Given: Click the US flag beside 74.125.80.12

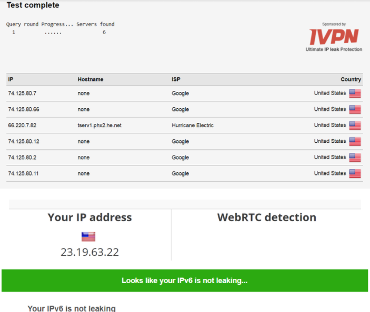Looking at the screenshot, I should [355, 141].
